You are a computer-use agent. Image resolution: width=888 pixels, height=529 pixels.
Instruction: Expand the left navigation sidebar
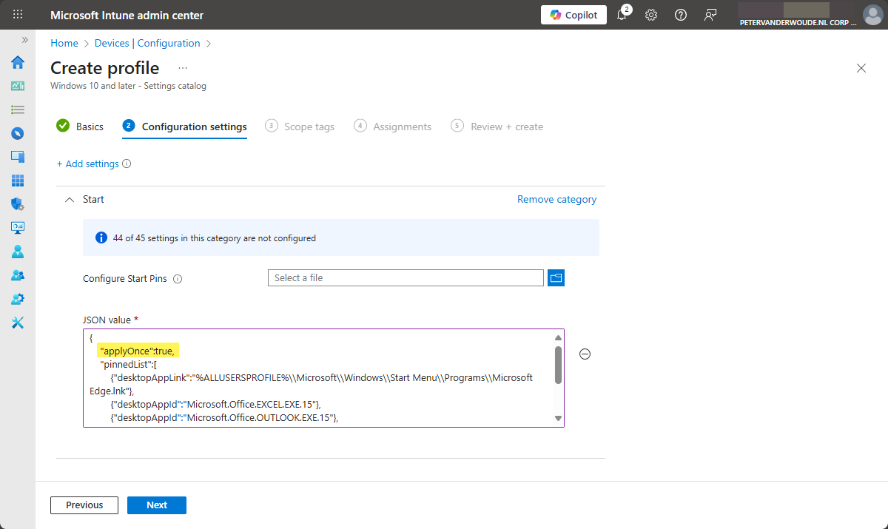24,40
